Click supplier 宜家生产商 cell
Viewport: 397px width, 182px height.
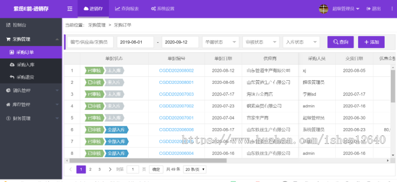click(x=270, y=118)
